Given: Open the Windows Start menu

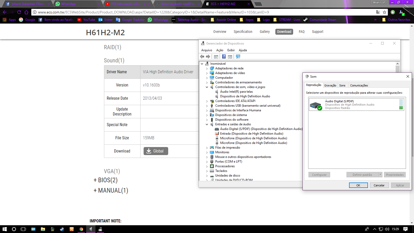Looking at the screenshot, I should [4, 229].
